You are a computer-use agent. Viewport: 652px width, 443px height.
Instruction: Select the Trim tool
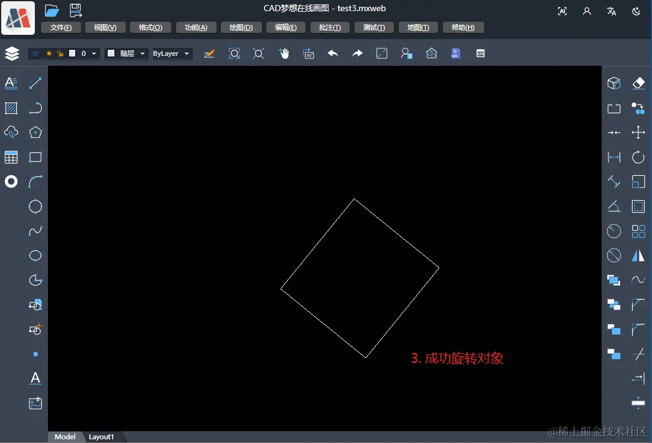pos(638,354)
